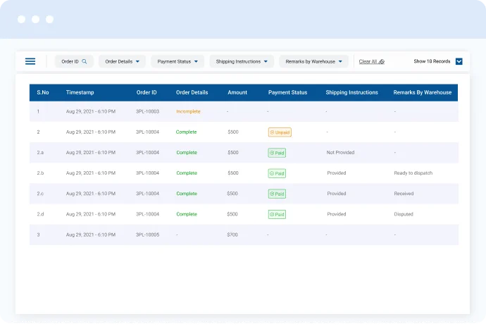Viewport: 486px width, 326px height.
Task: Click the Disputed remark in row 2.d
Action: (404, 214)
